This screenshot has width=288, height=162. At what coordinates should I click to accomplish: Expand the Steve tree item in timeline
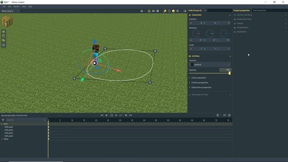[x=2, y=139]
